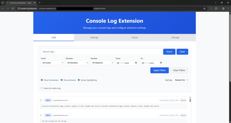Click the browser back arrow
Image resolution: width=231 pixels, height=123 pixels.
click(3, 9)
